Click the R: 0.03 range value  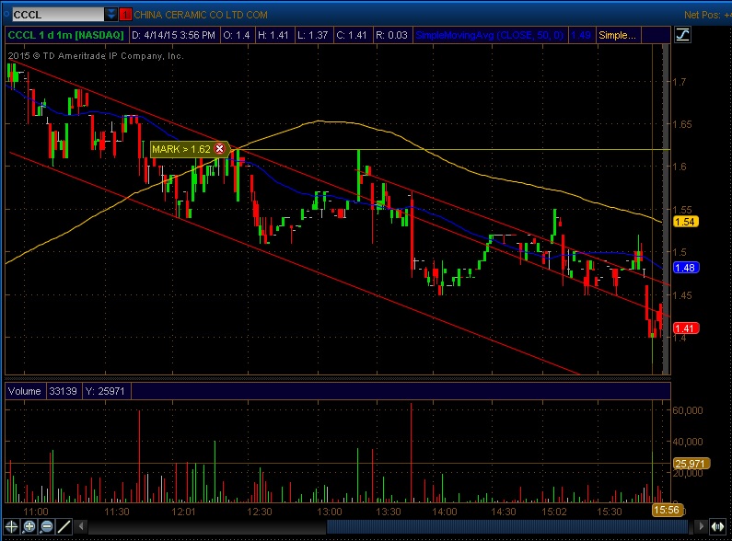(391, 35)
